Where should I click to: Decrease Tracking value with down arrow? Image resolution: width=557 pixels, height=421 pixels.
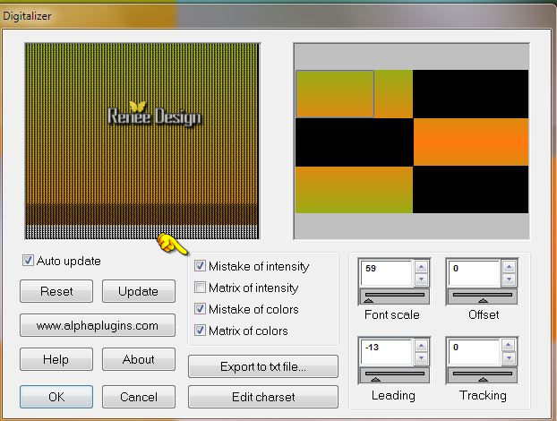509,357
